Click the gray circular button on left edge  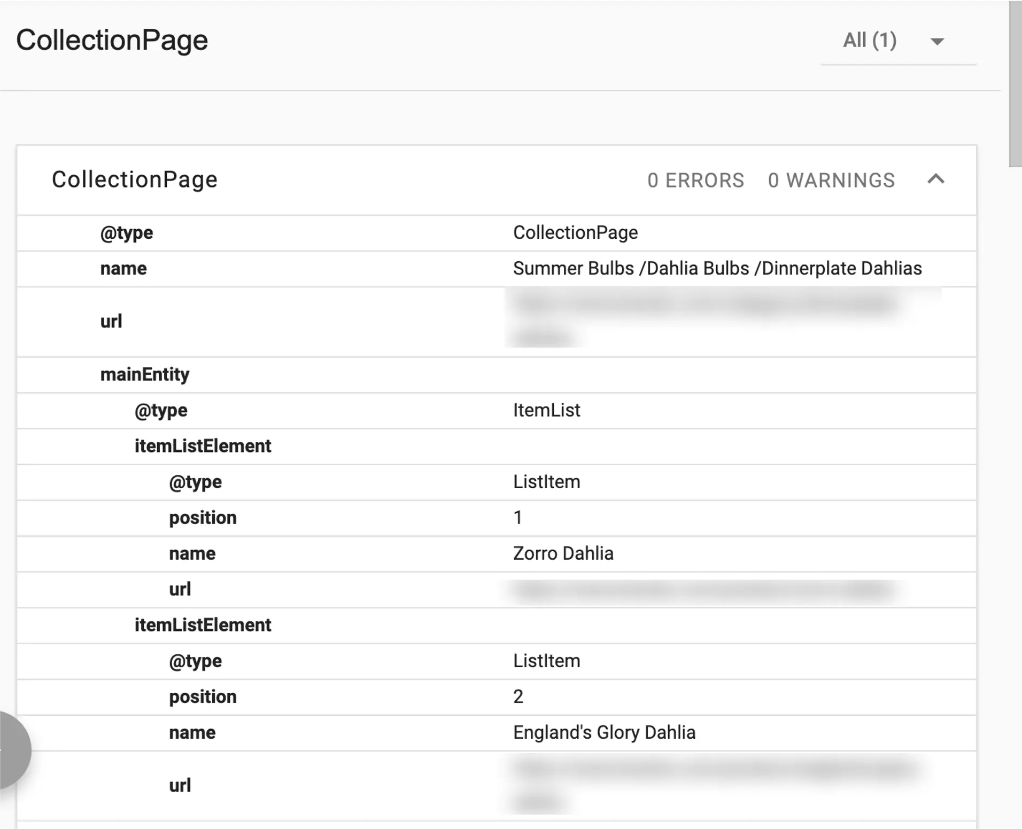pyautogui.click(x=11, y=750)
